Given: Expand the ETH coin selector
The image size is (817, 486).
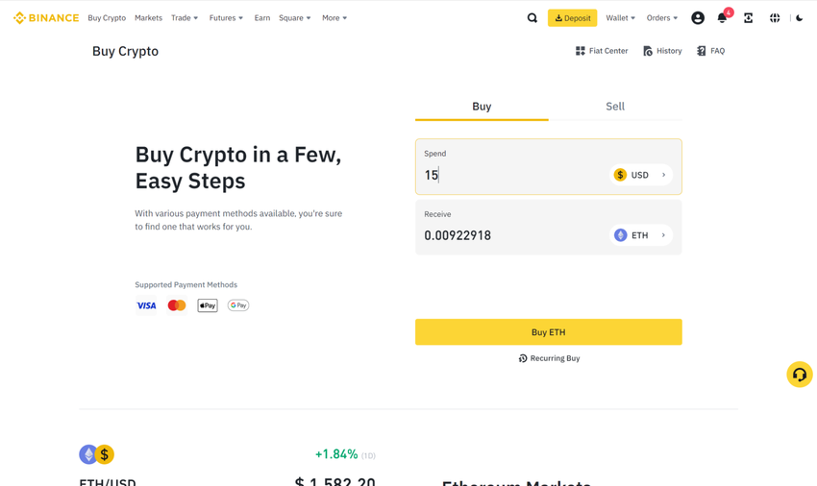Looking at the screenshot, I should (641, 235).
